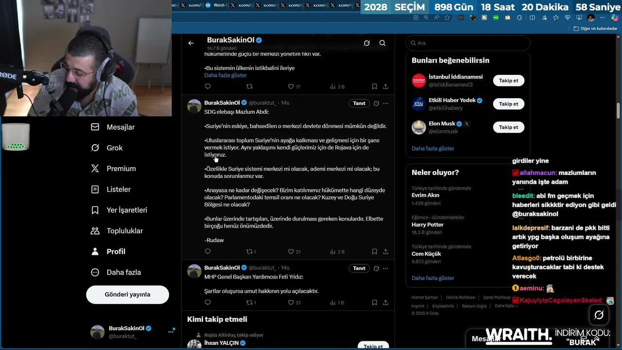
Task: Click Tanıt on the Mazlum Abdi post
Action: (x=359, y=104)
